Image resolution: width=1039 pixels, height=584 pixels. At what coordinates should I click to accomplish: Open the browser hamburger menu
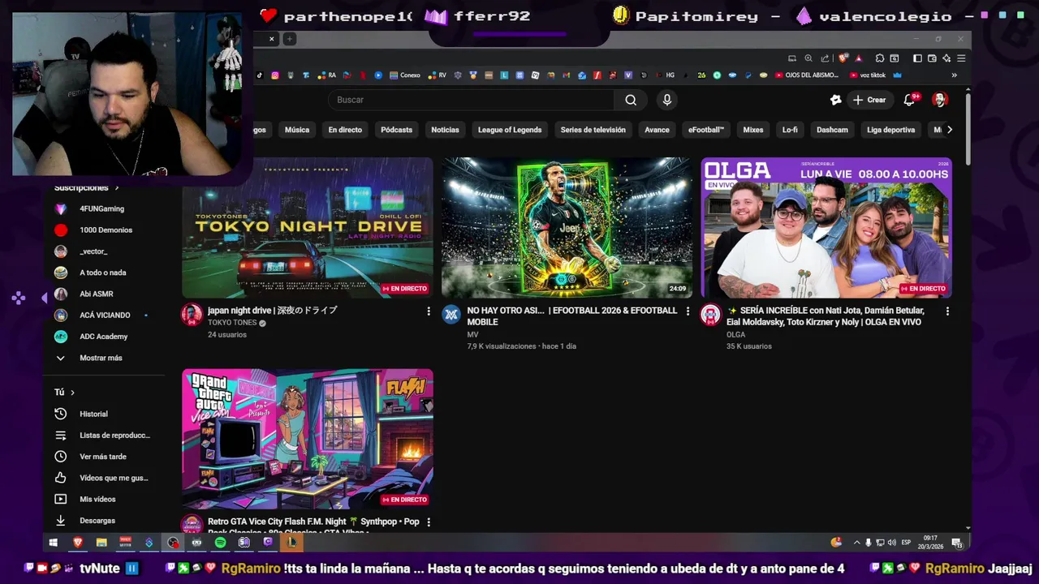coord(961,58)
